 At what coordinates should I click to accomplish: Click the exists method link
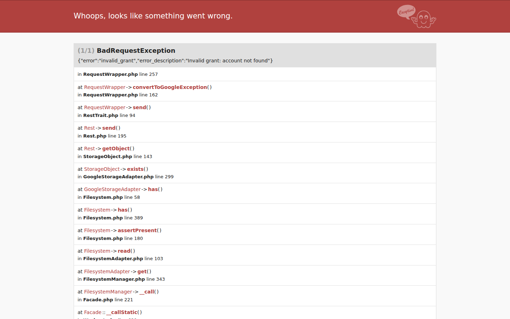pyautogui.click(x=135, y=169)
